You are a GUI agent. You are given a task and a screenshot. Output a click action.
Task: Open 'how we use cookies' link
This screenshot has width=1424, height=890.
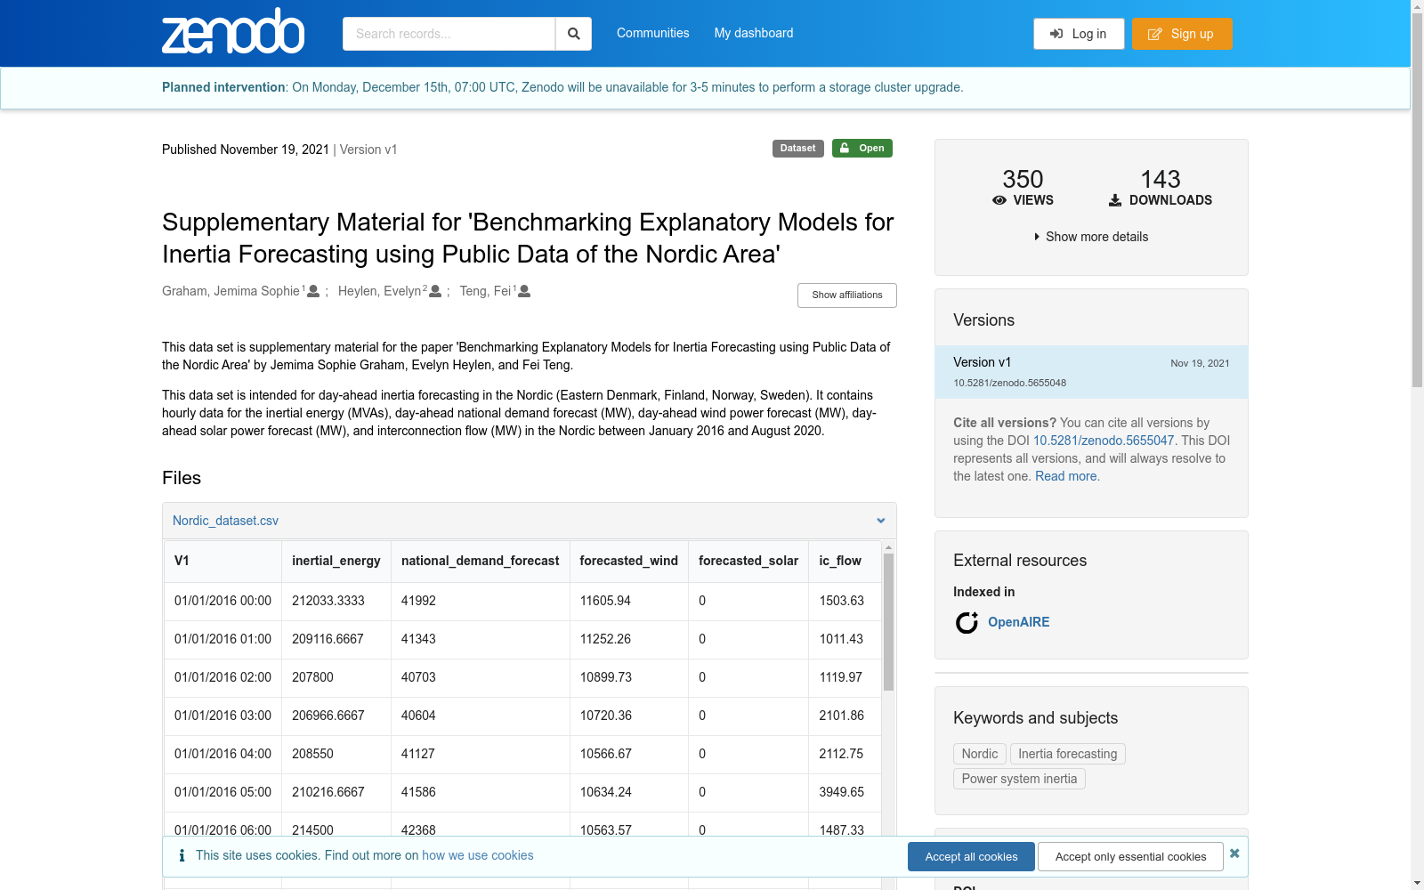[x=478, y=855]
